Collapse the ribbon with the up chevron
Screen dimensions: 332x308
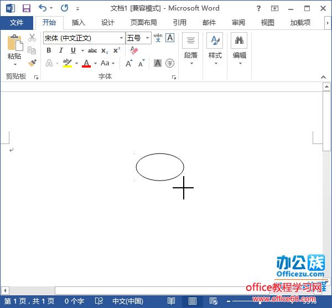323,77
